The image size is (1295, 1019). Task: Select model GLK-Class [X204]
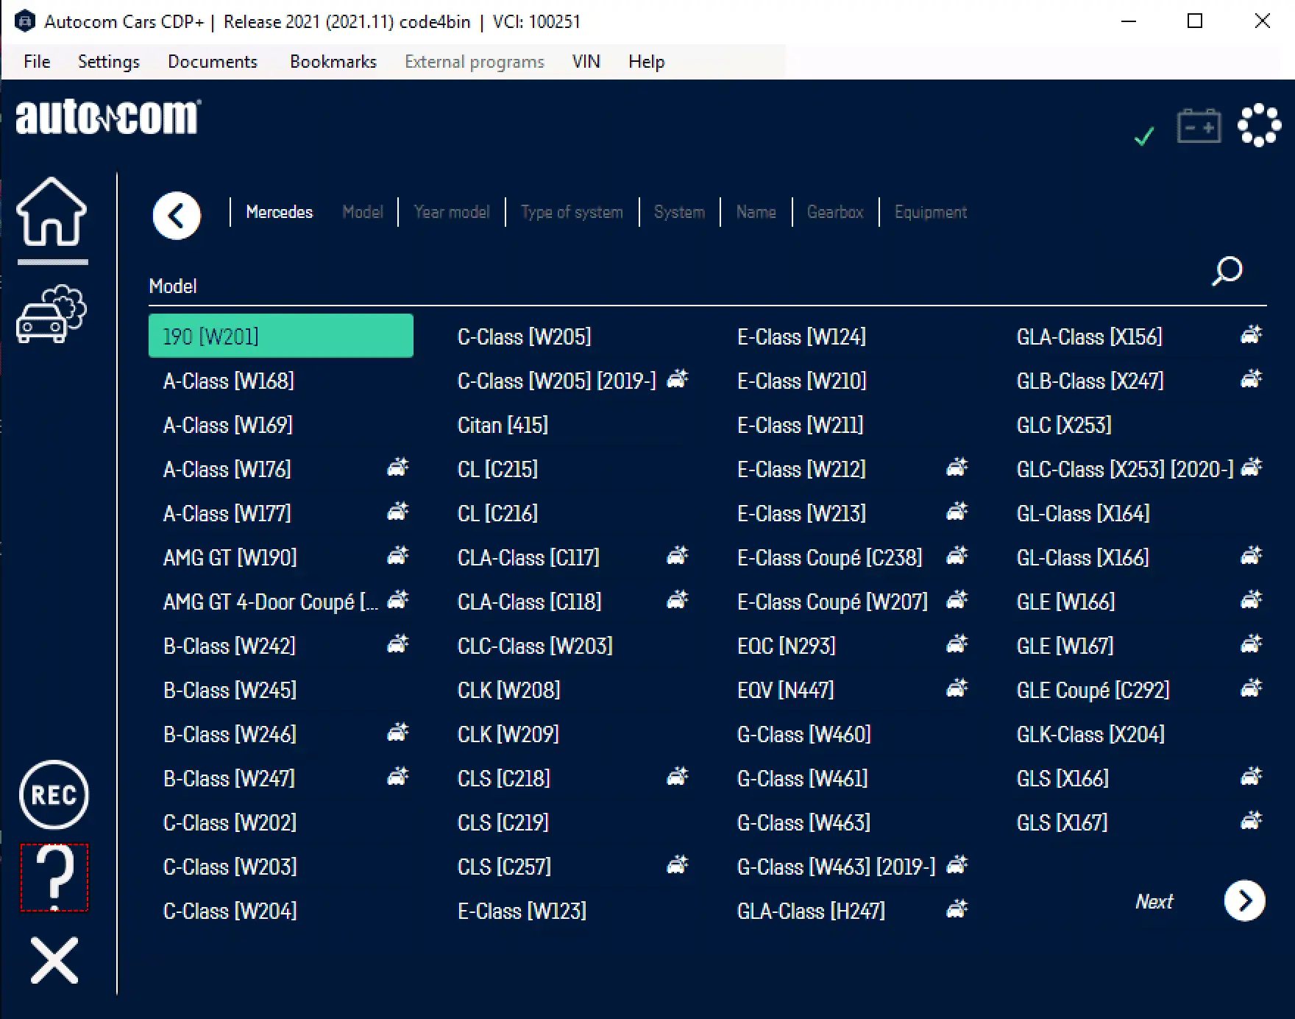tap(1091, 734)
